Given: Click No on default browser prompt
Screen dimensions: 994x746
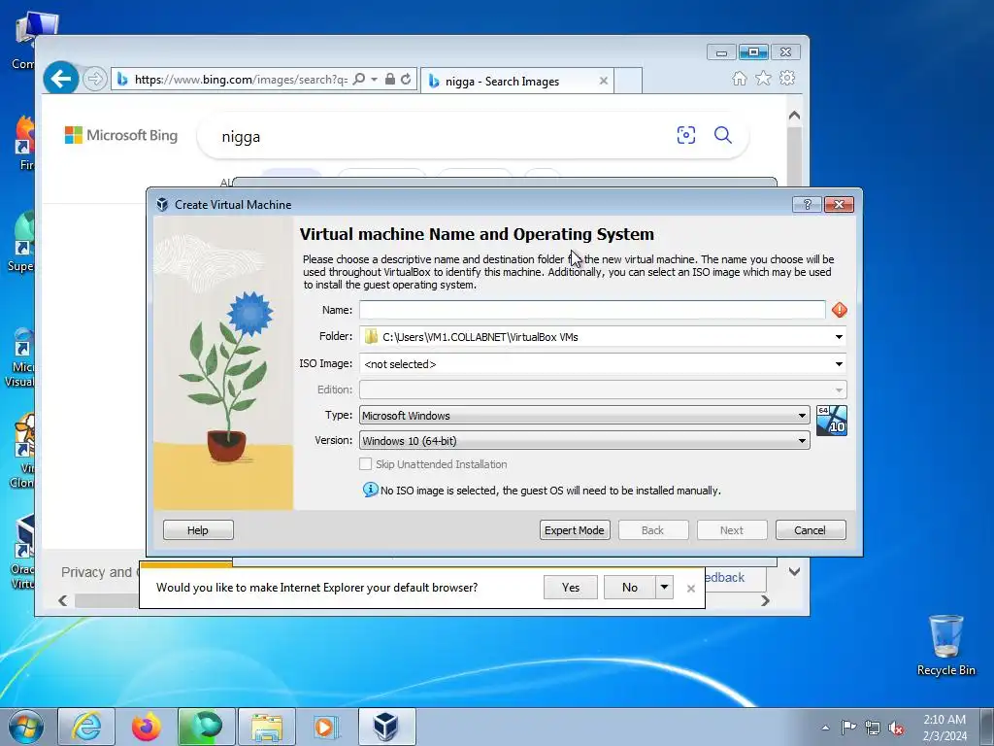Looking at the screenshot, I should coord(629,588).
